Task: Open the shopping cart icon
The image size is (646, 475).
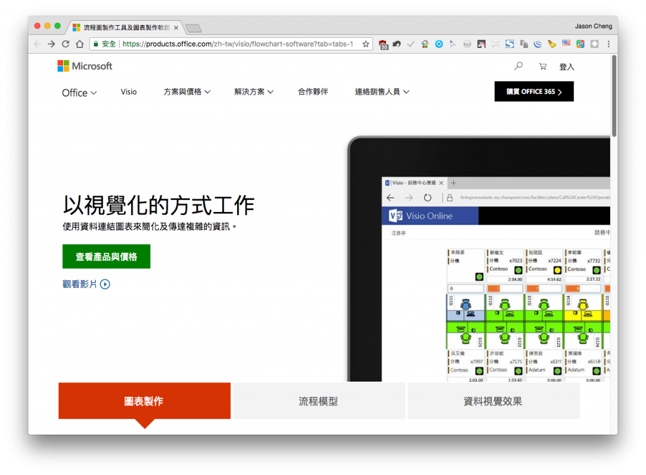Action: 543,66
